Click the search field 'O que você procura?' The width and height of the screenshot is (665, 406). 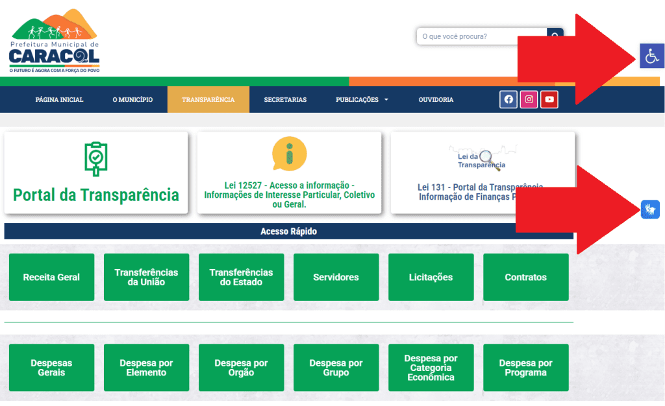click(481, 36)
